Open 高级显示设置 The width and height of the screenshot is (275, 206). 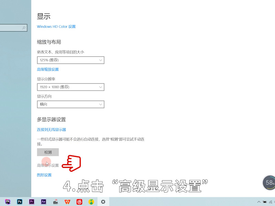(48, 164)
